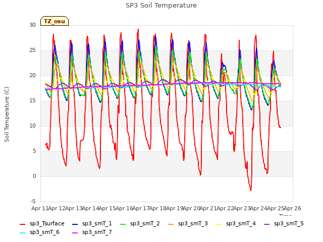Toggle the sp3_smT_4 legend entry
The height and width of the screenshot is (242, 323).
(x=236, y=224)
